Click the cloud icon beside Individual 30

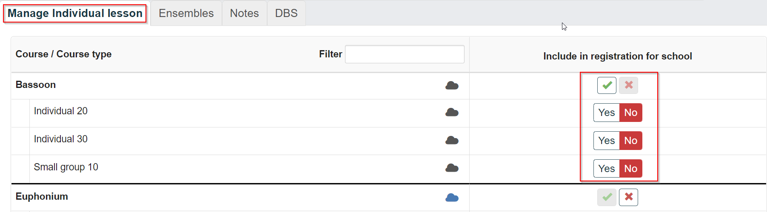[452, 140]
